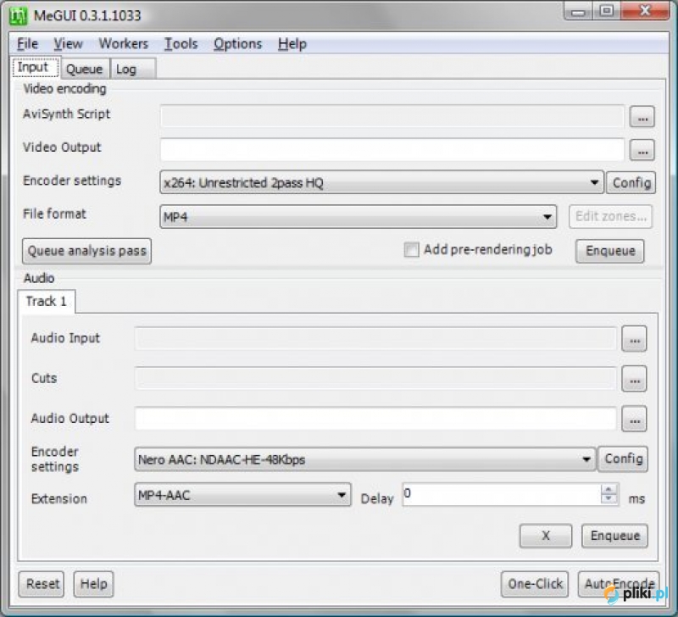
Task: Maximize the MeGUI window
Action: (607, 11)
